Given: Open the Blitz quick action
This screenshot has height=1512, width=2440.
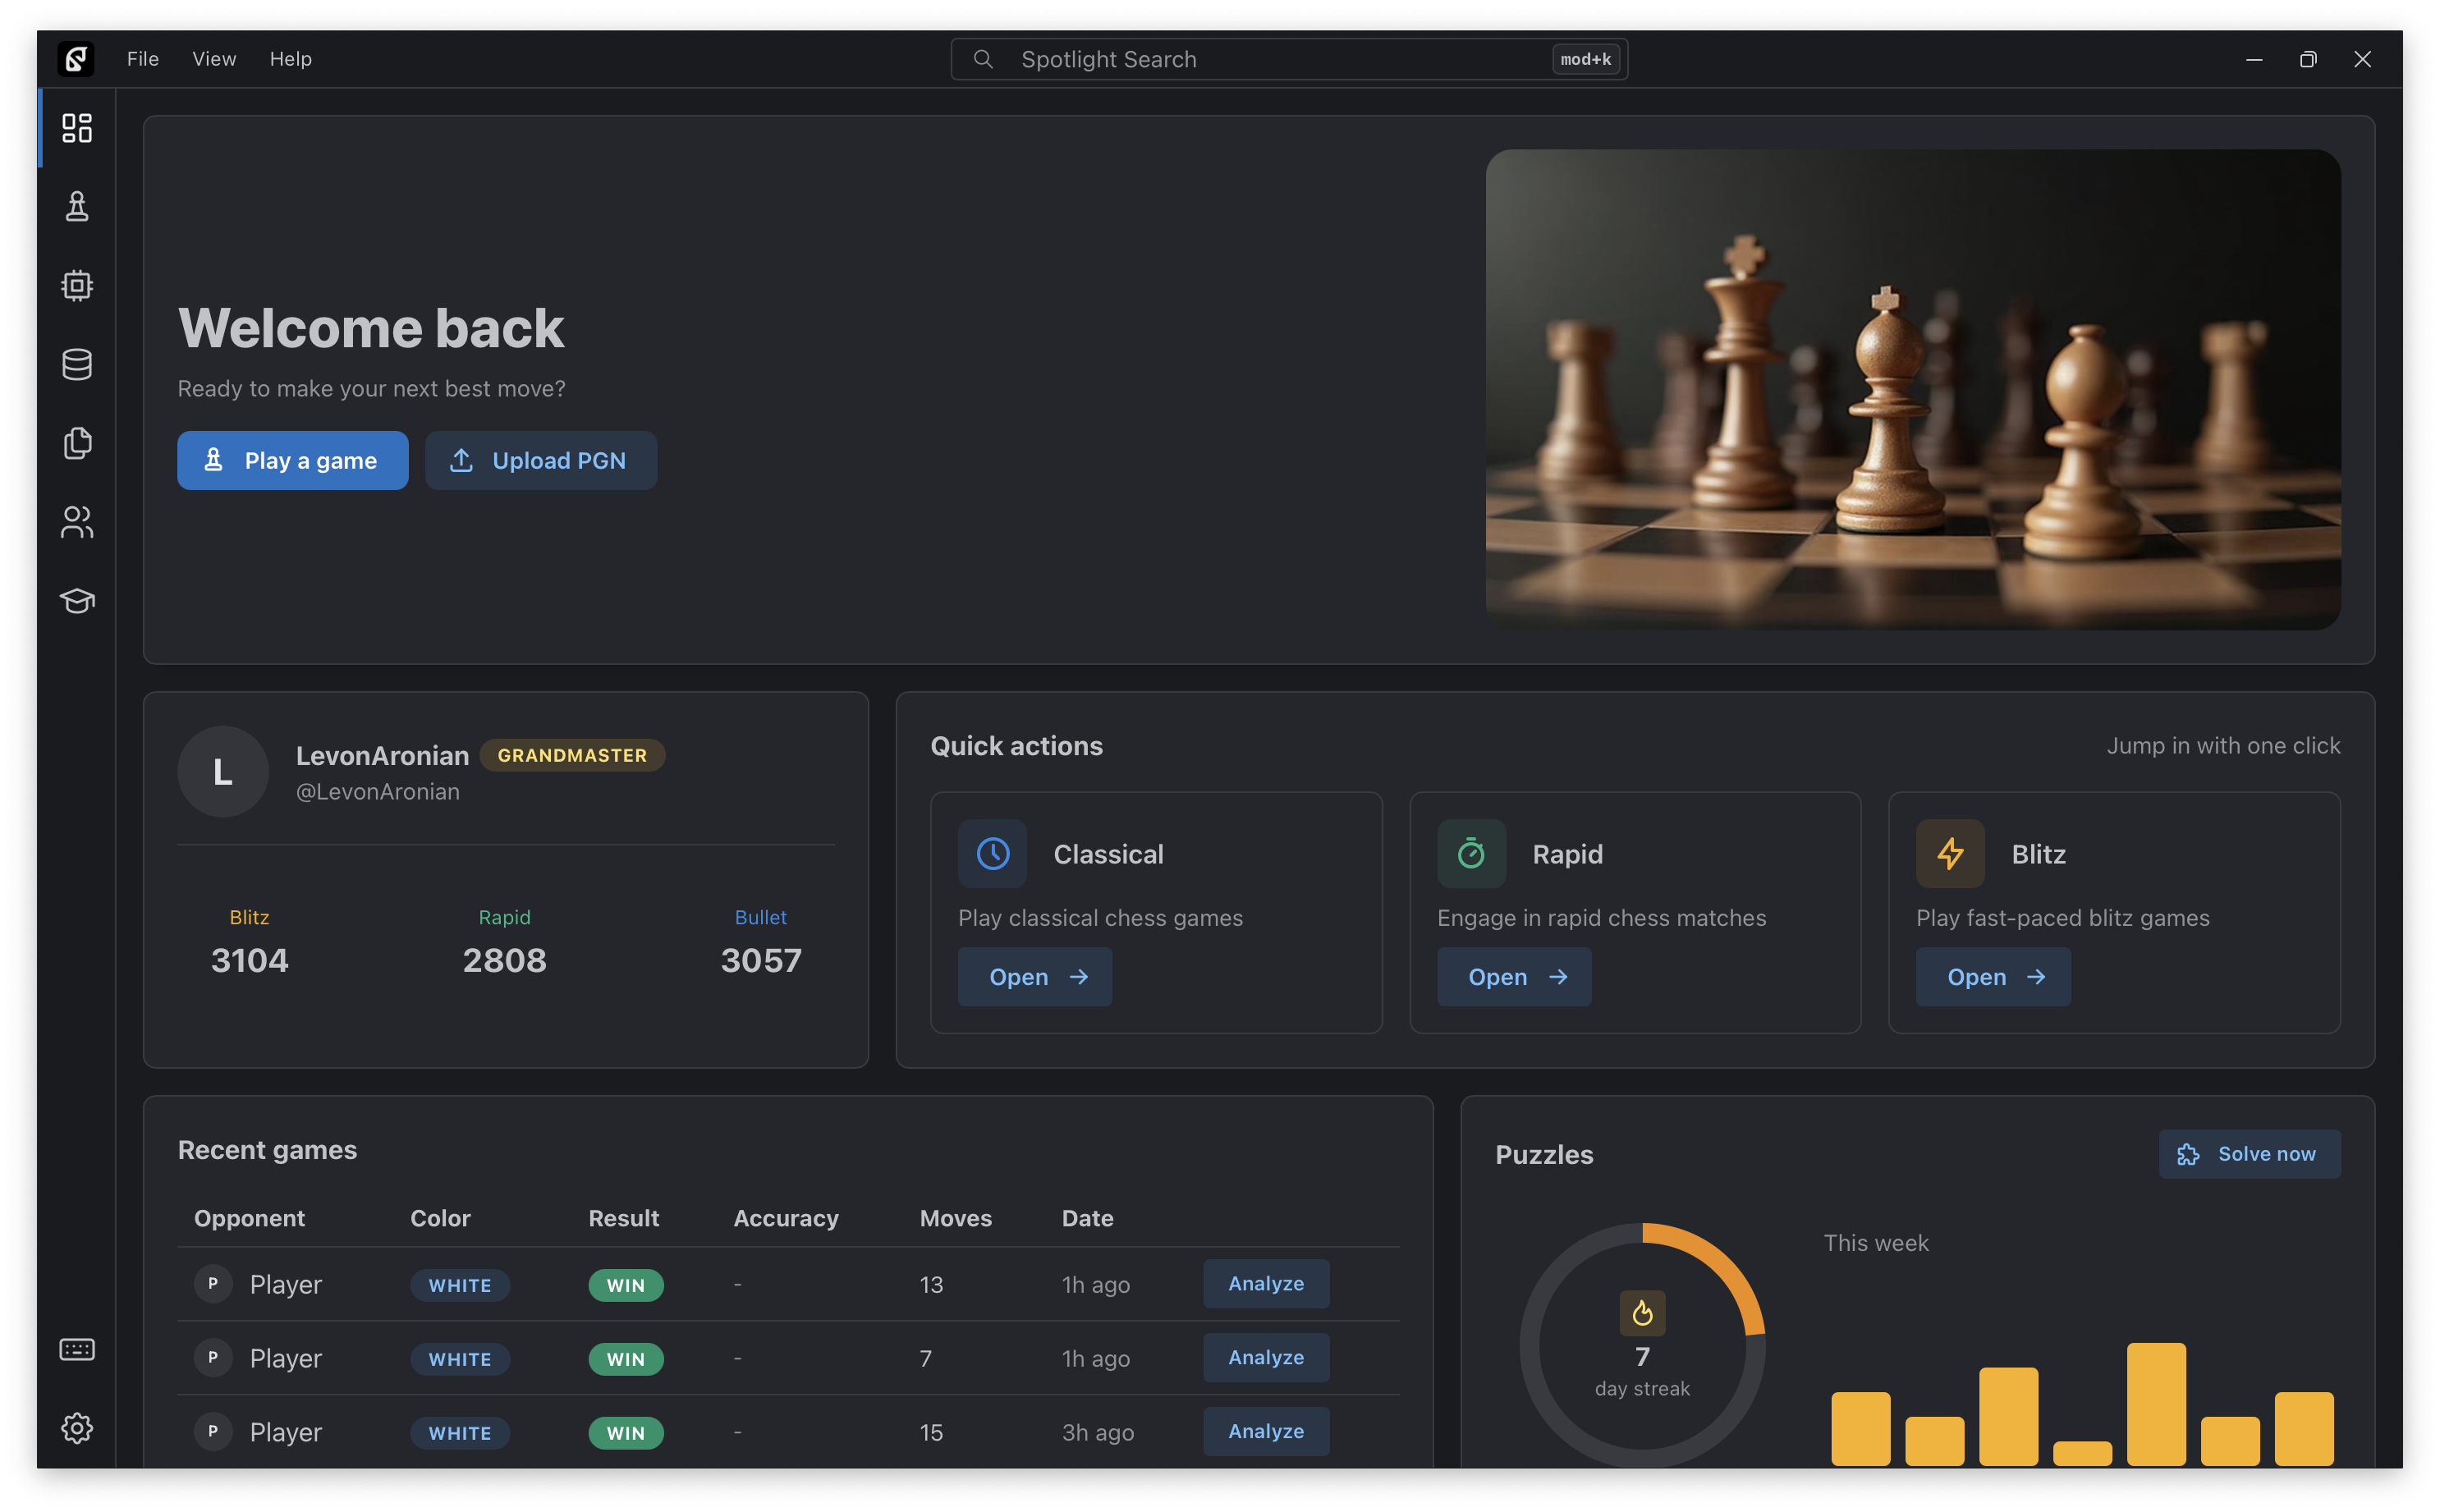Looking at the screenshot, I should click(x=1992, y=977).
